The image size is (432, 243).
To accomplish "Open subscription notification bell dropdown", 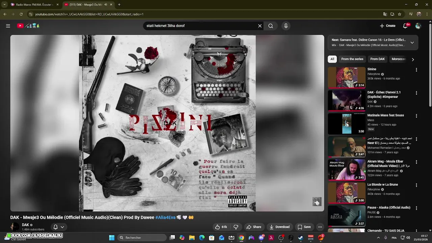I will 59,227.
